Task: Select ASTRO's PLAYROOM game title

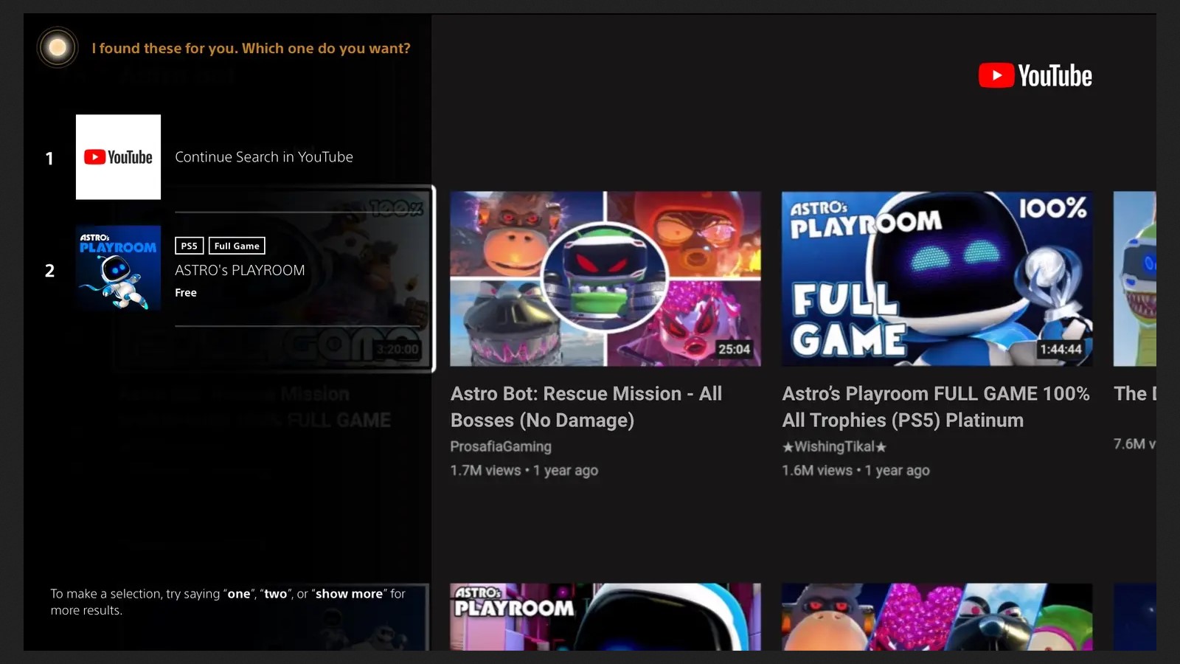Action: [x=240, y=270]
